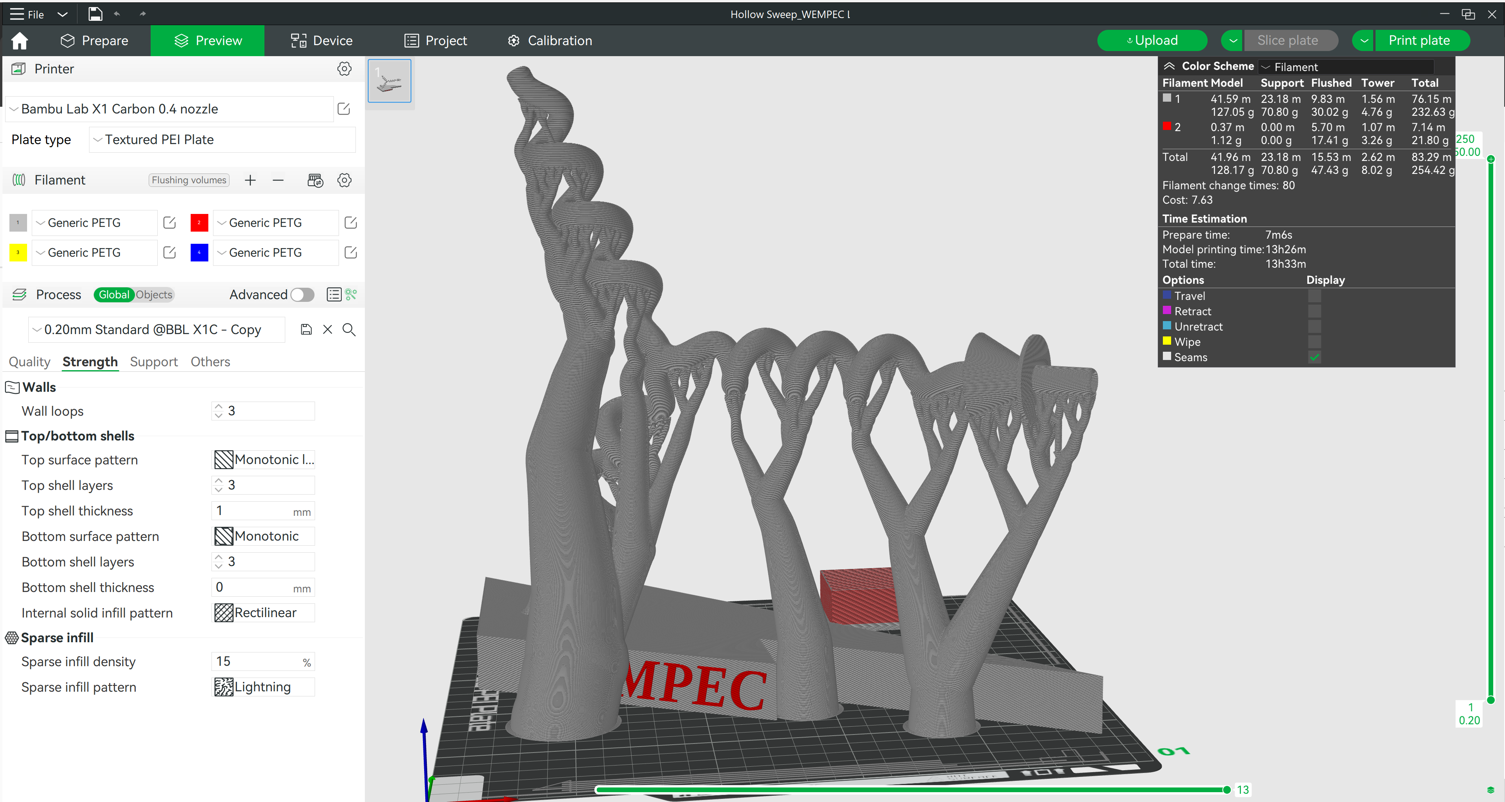Image resolution: width=1505 pixels, height=802 pixels.
Task: Save the process preset
Action: pyautogui.click(x=306, y=330)
